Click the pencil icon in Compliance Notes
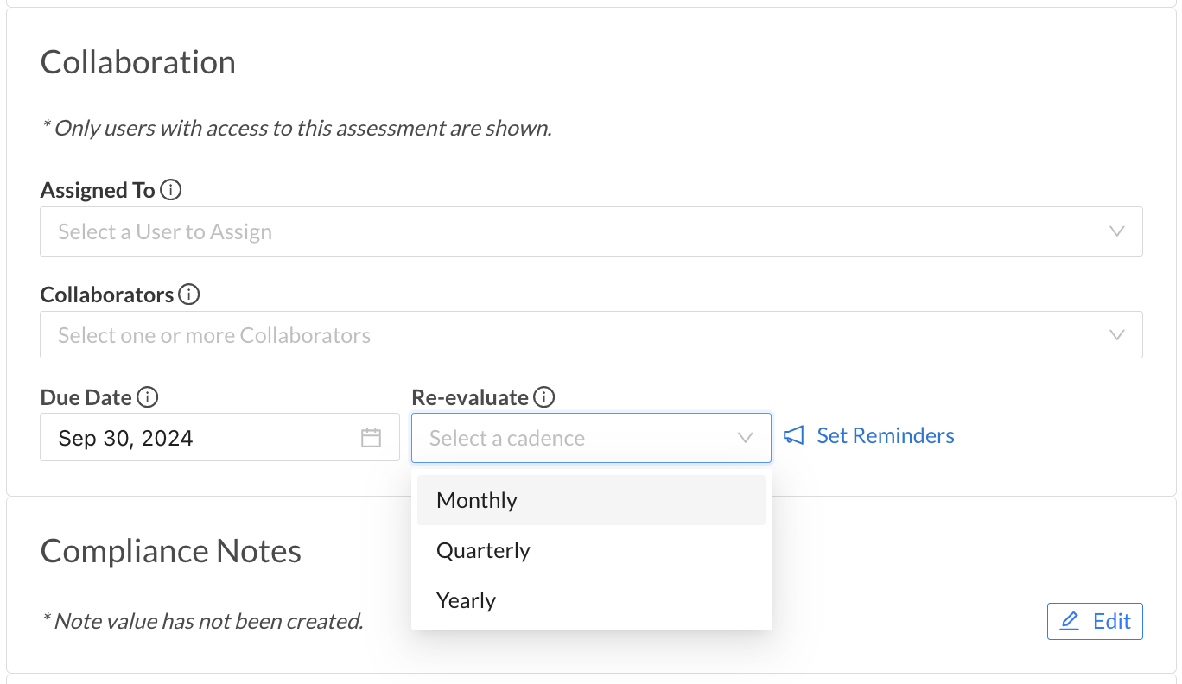 (1070, 621)
